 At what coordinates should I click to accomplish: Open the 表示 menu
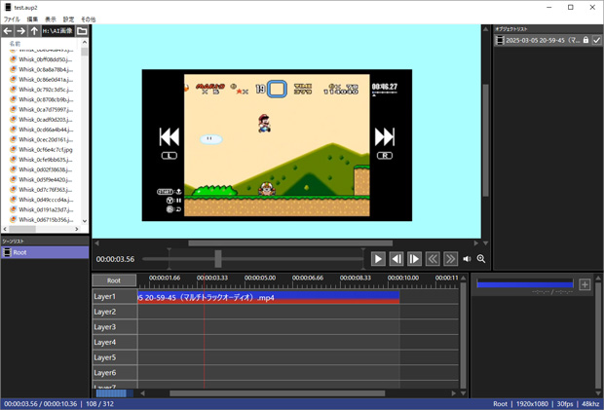click(51, 19)
